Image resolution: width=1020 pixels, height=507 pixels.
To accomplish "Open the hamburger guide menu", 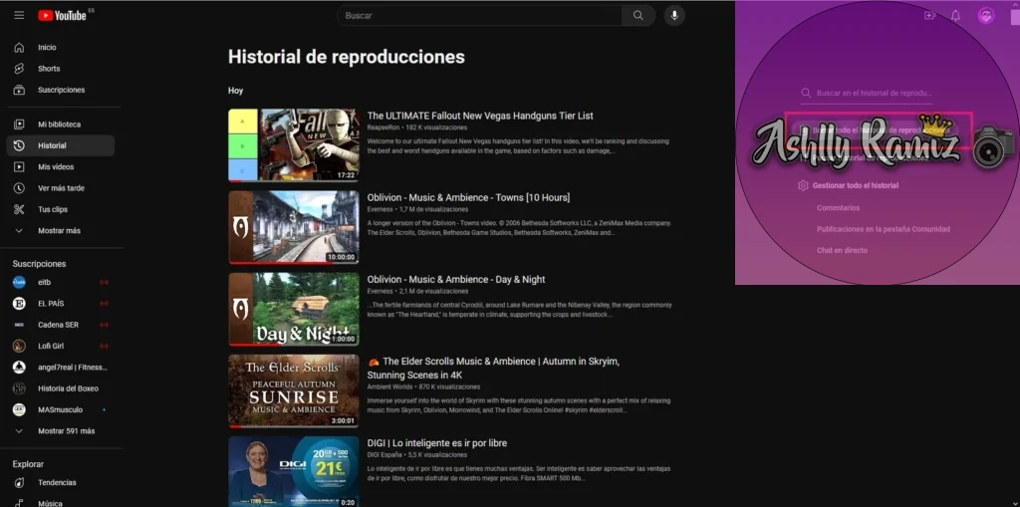I will (x=19, y=15).
